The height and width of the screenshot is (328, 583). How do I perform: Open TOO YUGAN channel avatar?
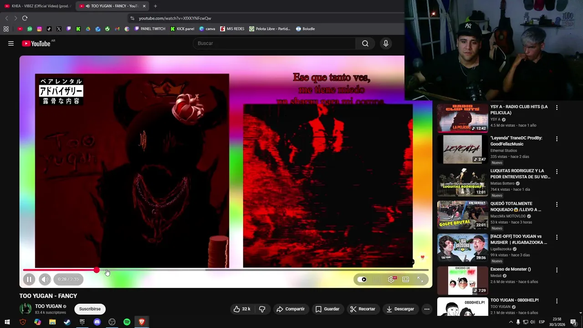pos(26,309)
